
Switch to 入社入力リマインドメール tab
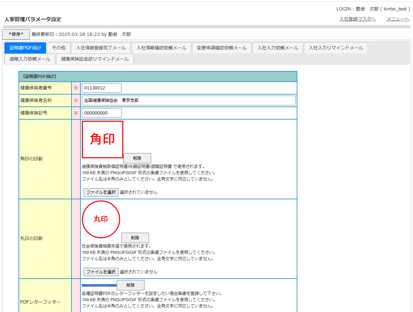tap(336, 48)
